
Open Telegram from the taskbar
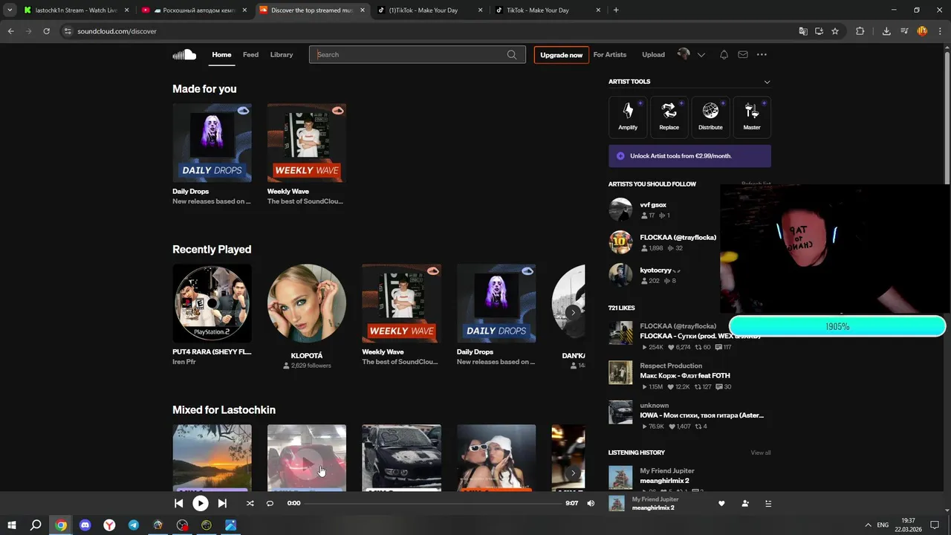(134, 525)
